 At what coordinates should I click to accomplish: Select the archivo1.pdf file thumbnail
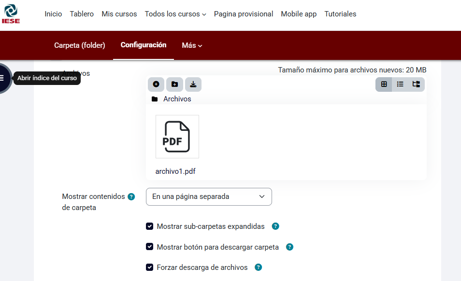177,137
